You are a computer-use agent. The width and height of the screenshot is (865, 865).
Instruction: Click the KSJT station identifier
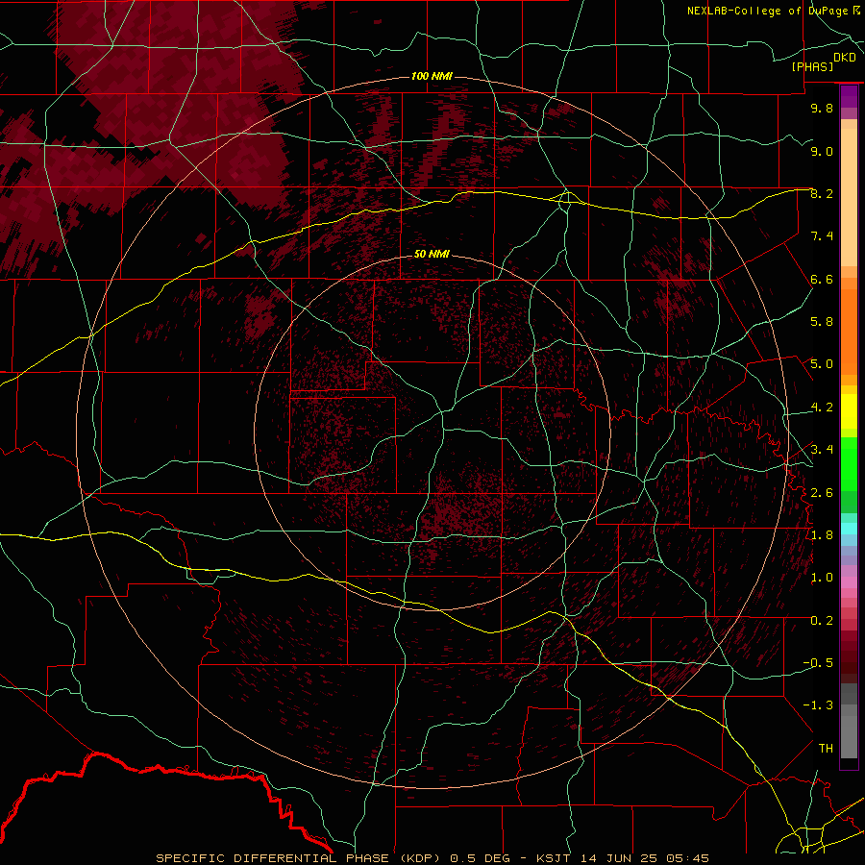553,858
